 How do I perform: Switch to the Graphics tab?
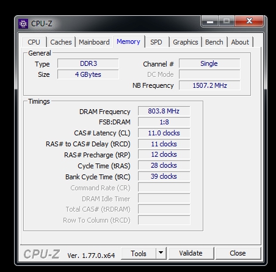pos(186,42)
